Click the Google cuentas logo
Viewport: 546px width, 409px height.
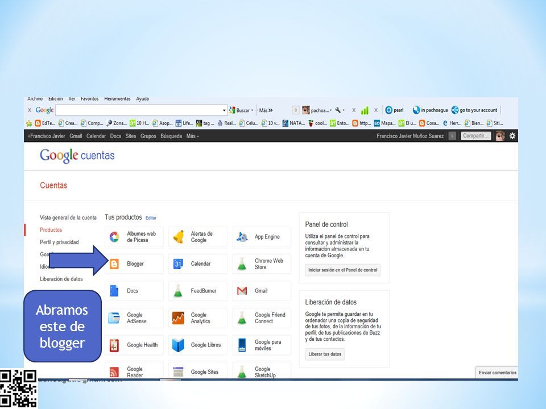77,156
